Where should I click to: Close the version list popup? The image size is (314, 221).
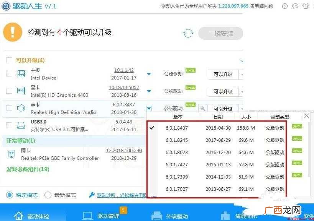306,116
